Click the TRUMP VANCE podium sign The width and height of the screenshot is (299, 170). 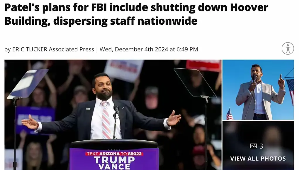pos(114,163)
